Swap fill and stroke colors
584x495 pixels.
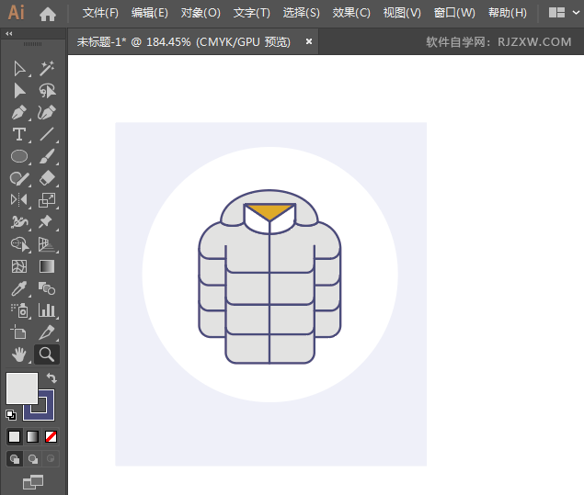52,377
